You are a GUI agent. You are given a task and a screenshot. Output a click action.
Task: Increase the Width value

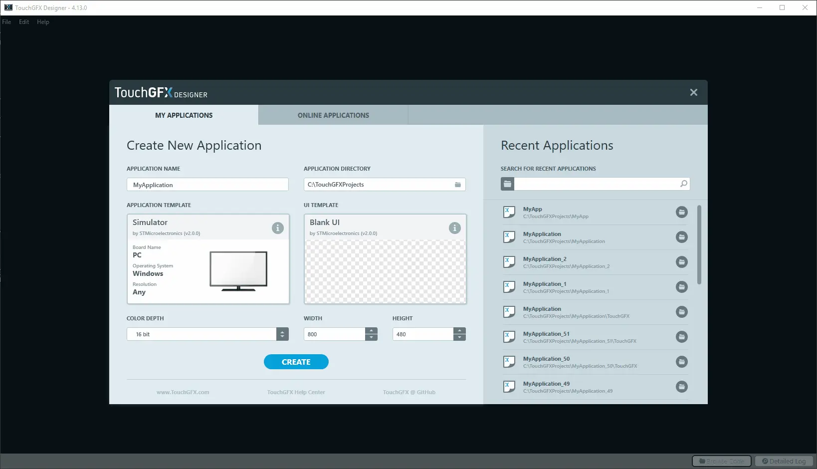coord(371,331)
